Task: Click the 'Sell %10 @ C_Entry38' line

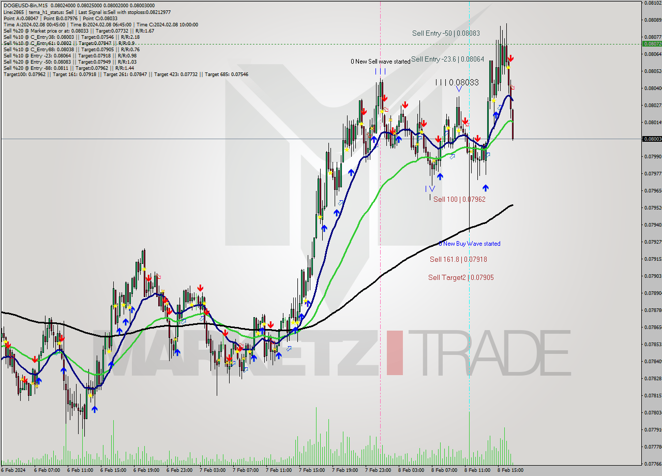Action: click(x=71, y=37)
